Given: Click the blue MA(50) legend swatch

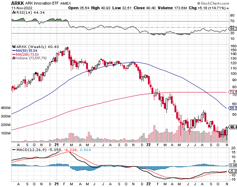Looking at the screenshot, I should point(13,50).
